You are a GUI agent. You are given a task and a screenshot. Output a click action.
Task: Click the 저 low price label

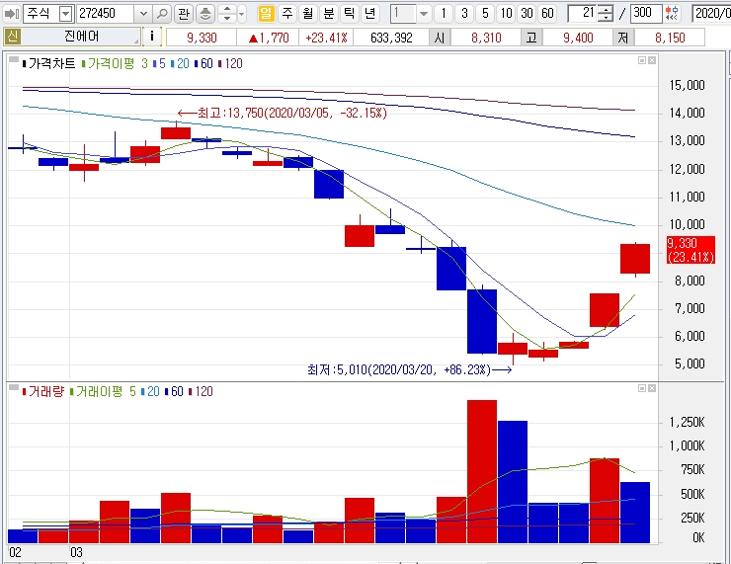[x=623, y=38]
